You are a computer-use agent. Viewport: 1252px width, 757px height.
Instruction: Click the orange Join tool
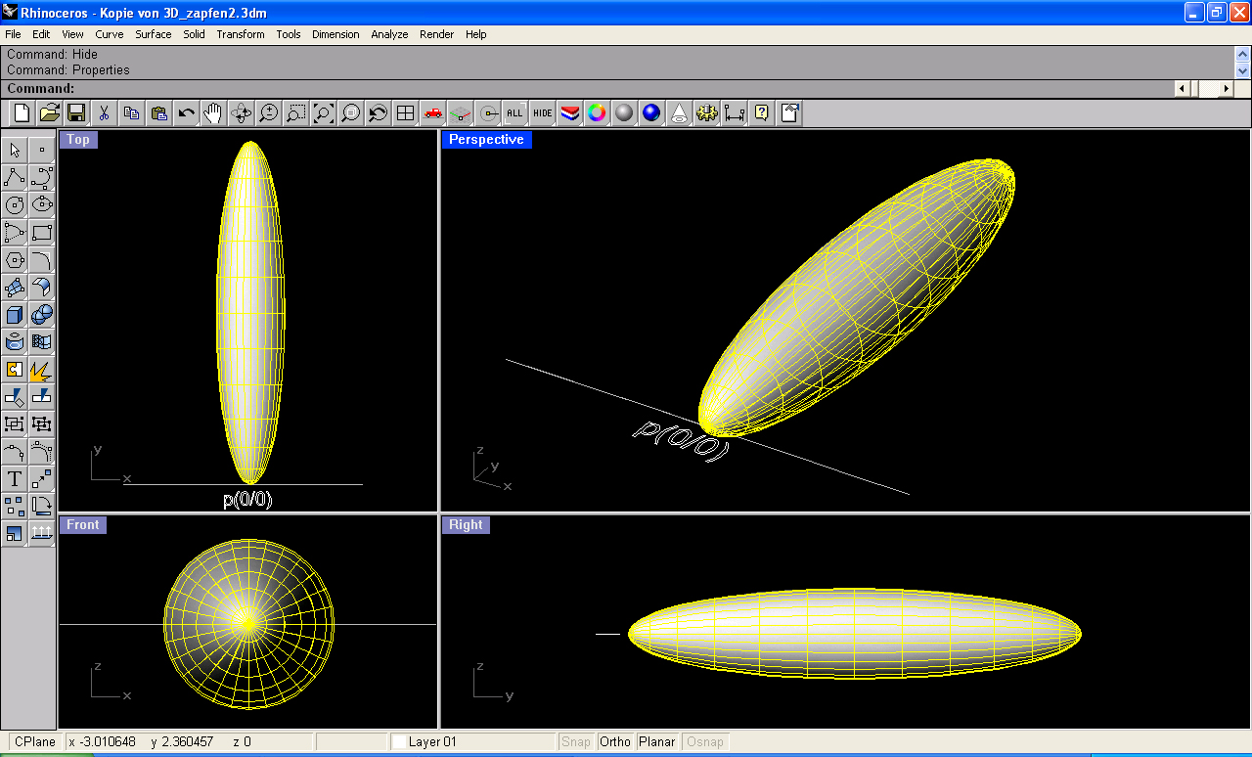15,370
